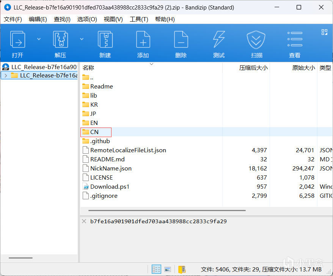The width and height of the screenshot is (333, 276).
Task: Click the Bandizip title bar app icon
Action: [8, 8]
